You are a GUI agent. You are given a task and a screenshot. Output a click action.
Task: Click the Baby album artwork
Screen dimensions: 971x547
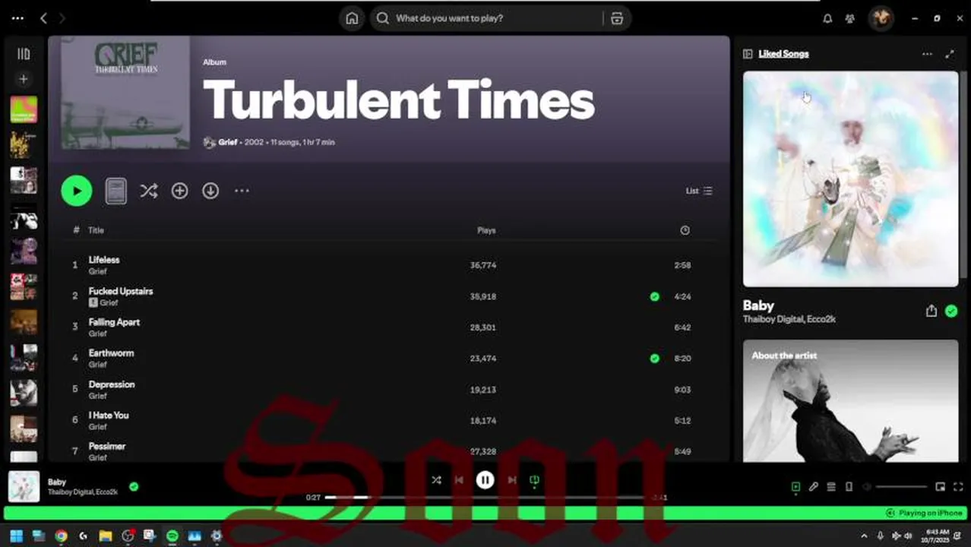click(x=850, y=179)
